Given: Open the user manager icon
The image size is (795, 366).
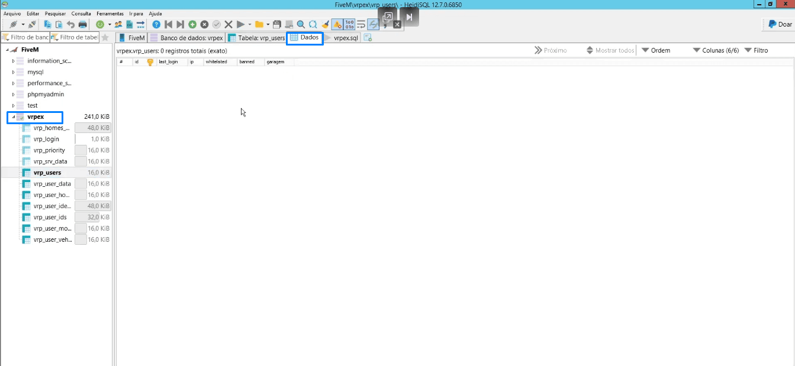Looking at the screenshot, I should pos(118,24).
